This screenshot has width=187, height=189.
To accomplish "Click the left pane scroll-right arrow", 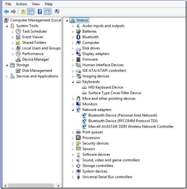I will (58, 185).
